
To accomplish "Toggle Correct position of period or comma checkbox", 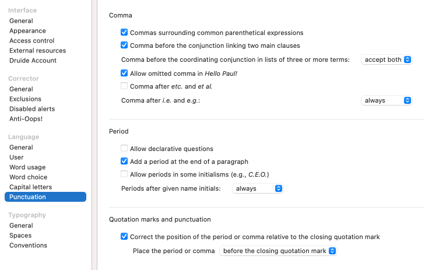I will point(124,237).
